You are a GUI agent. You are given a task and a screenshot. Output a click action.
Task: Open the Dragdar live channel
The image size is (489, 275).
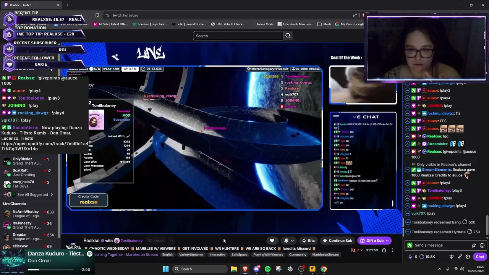pyautogui.click(x=29, y=237)
